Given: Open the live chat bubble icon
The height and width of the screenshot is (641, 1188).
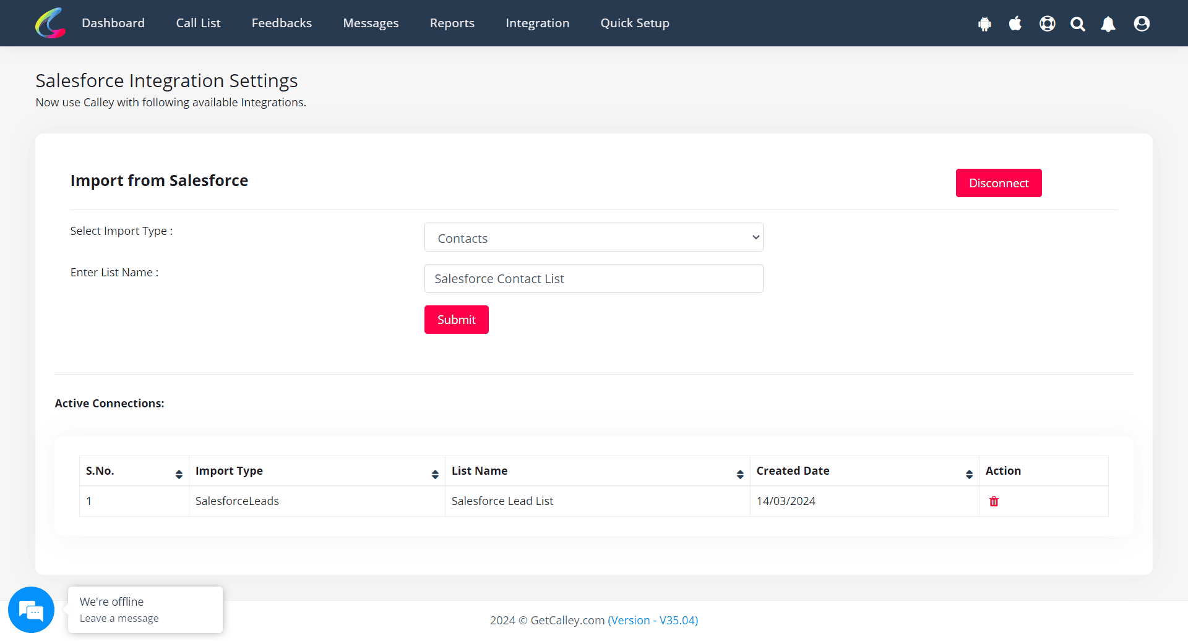Looking at the screenshot, I should (x=31, y=609).
